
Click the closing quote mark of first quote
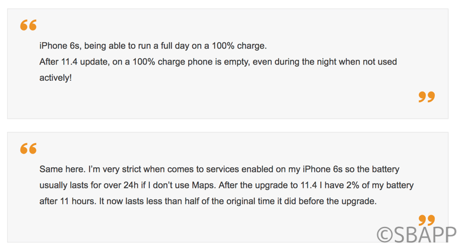point(427,97)
